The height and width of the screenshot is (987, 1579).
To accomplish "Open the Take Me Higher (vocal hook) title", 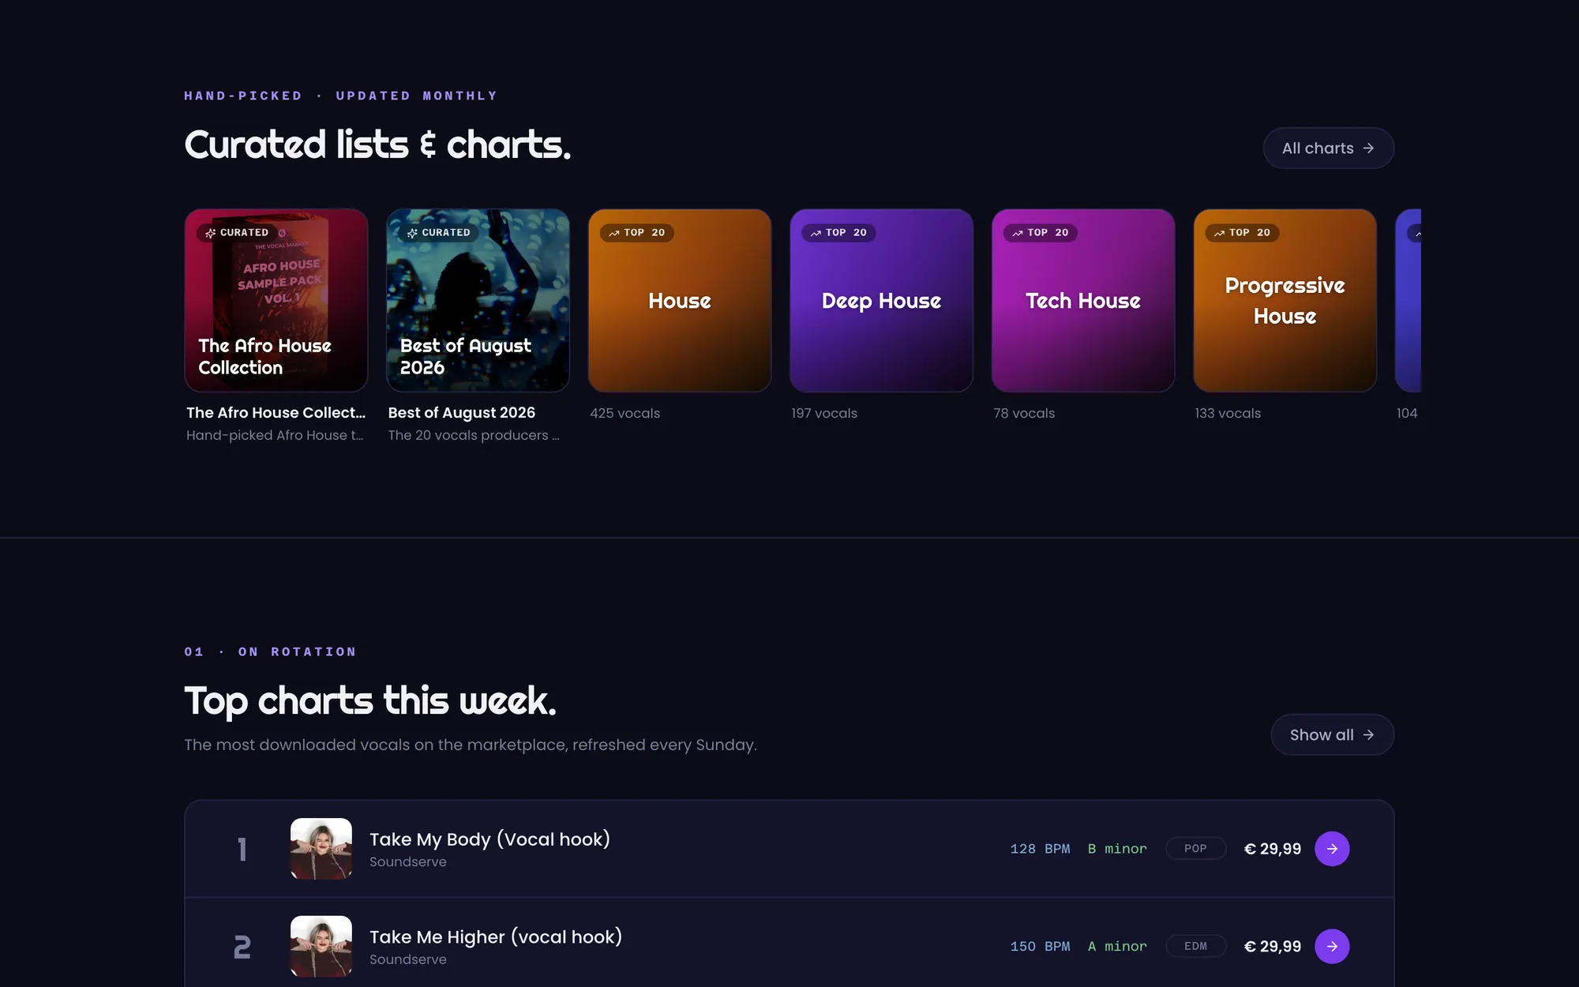I will pos(496,937).
